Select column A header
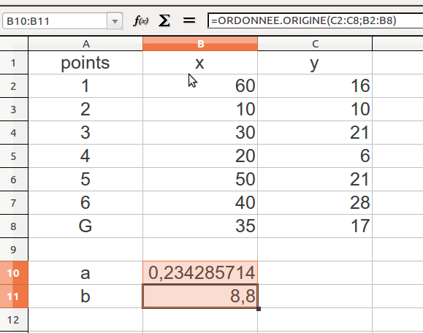This screenshot has width=423, height=333. 85,44
